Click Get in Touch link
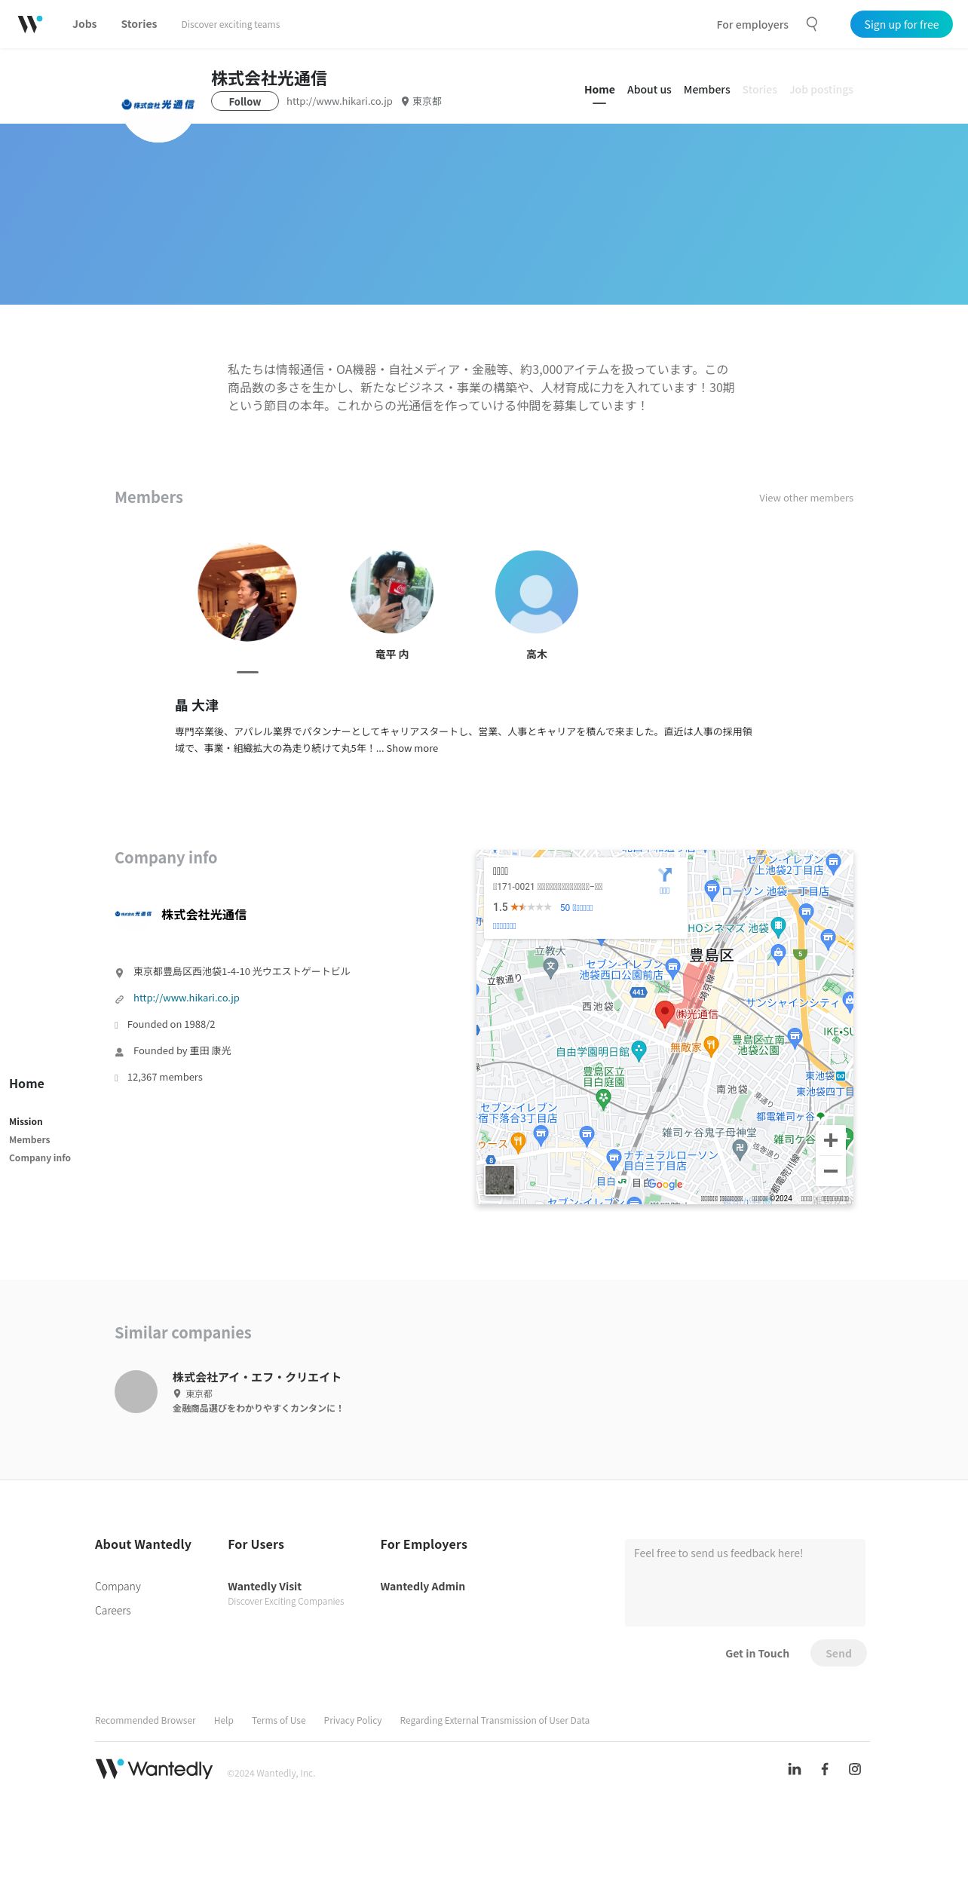968x1895 pixels. [757, 1653]
